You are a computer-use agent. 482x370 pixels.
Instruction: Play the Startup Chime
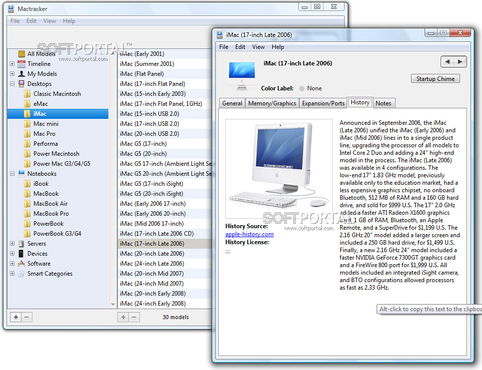coord(435,79)
